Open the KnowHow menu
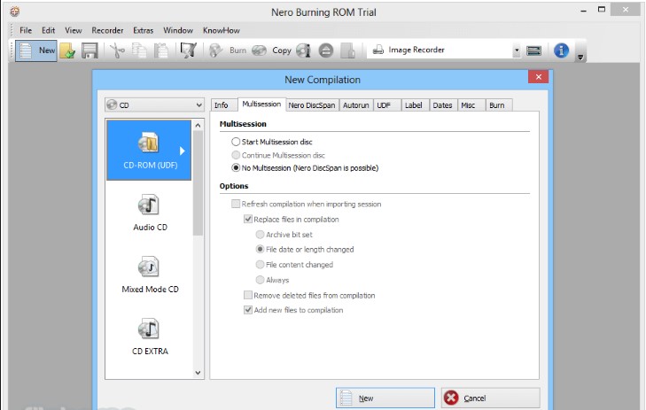 (222, 30)
